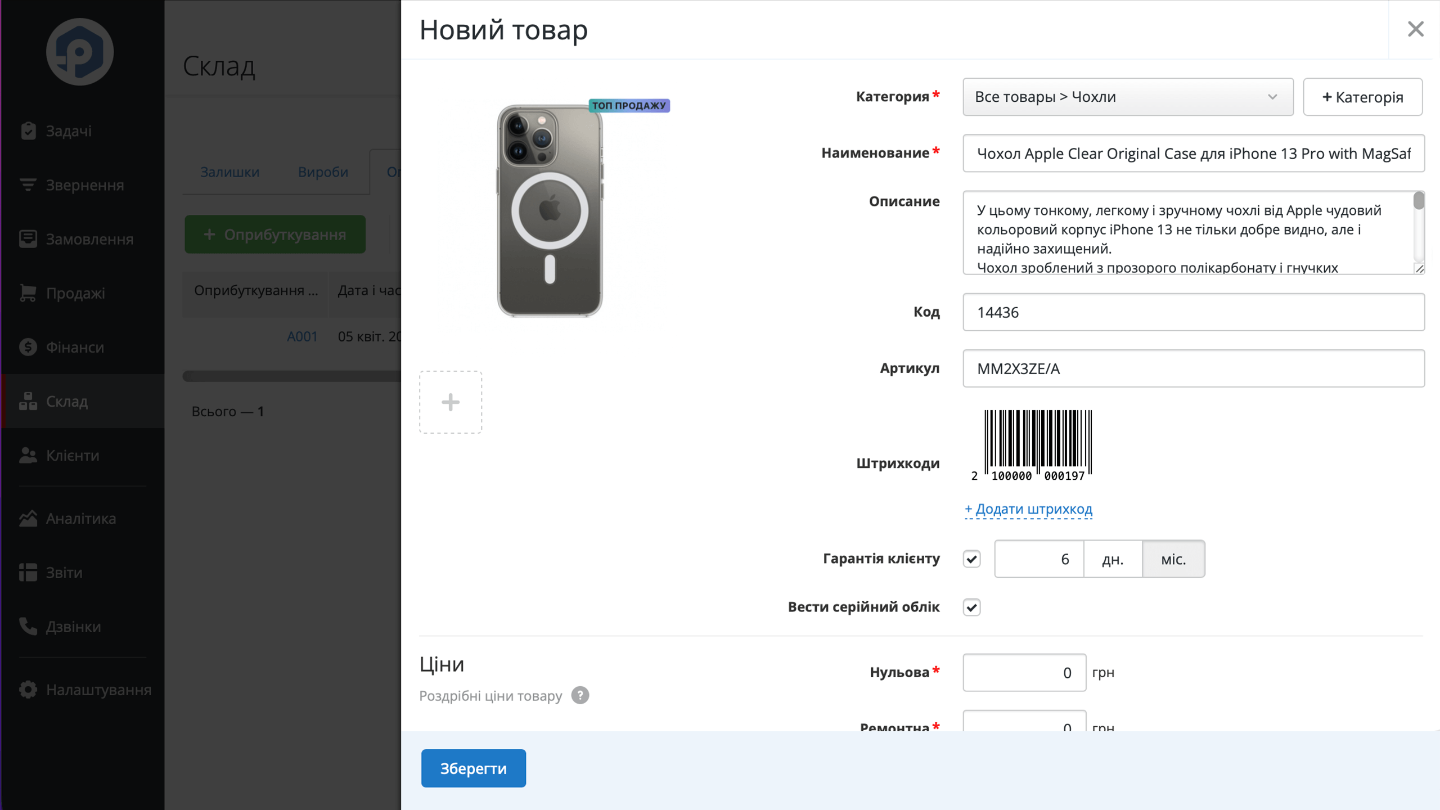Add another product photo with plus tile
The image size is (1440, 810).
pyautogui.click(x=451, y=402)
